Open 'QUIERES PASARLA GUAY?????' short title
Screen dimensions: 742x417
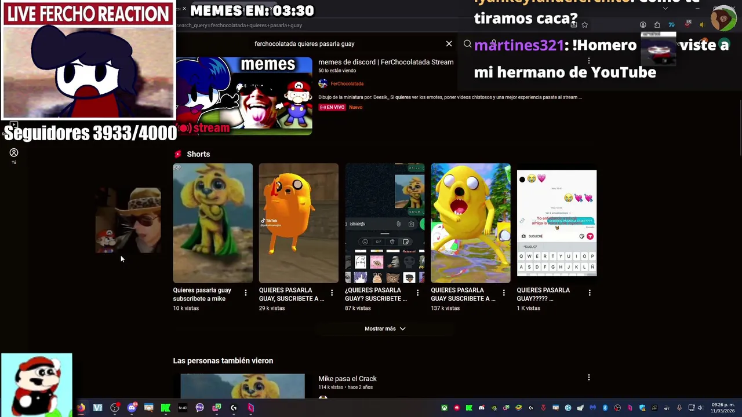coord(543,294)
